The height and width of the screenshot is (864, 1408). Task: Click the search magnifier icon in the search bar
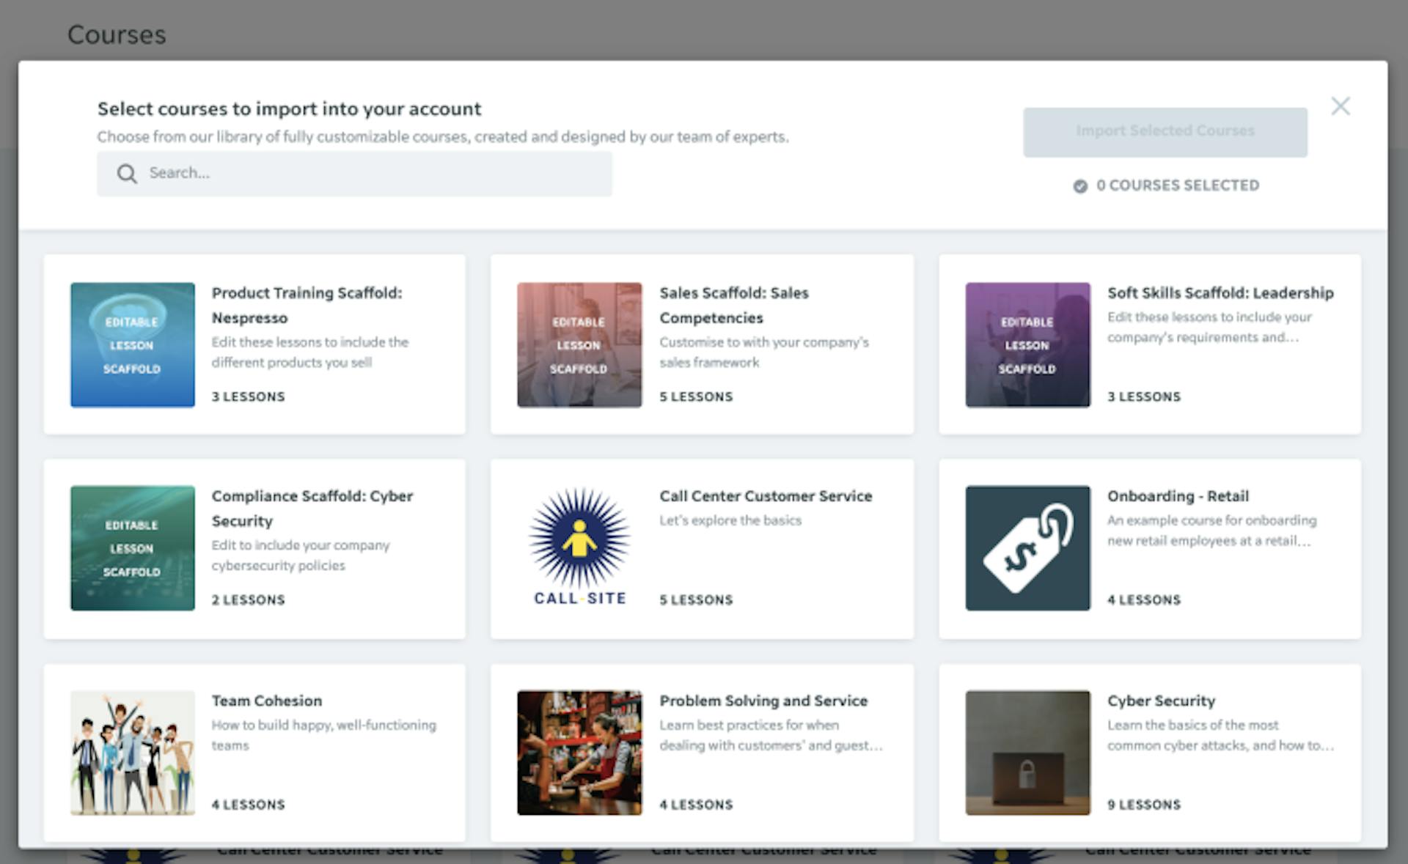[x=127, y=173]
